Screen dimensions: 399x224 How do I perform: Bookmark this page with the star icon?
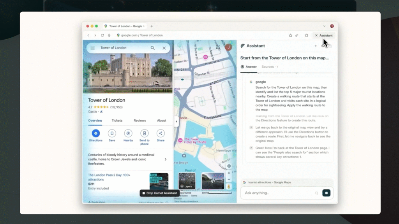(x=290, y=35)
